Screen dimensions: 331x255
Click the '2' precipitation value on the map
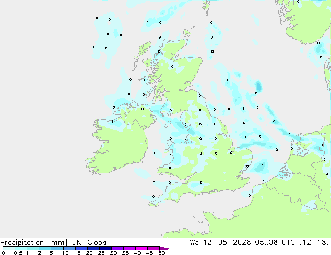pyautogui.click(x=274, y=121)
